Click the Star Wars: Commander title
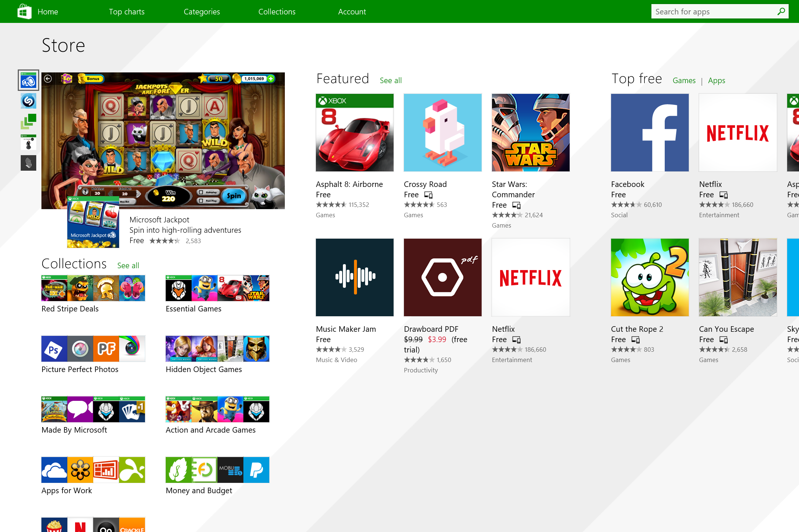 [513, 190]
